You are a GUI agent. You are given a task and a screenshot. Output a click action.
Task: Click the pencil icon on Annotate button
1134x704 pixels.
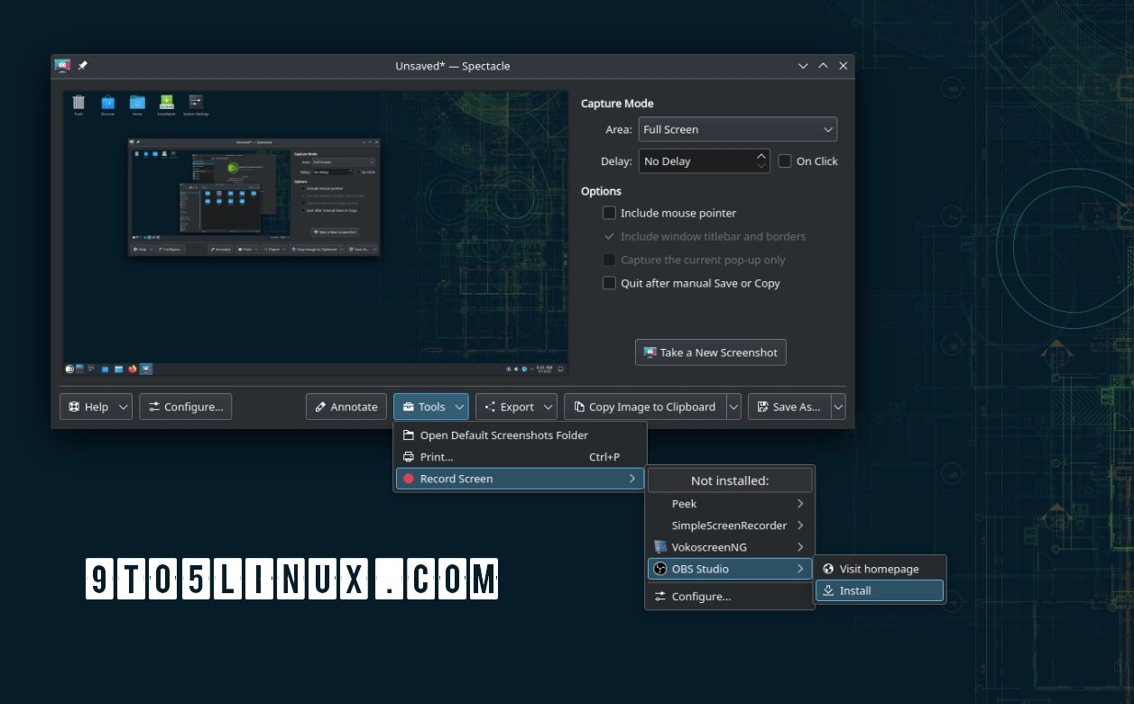[320, 407]
